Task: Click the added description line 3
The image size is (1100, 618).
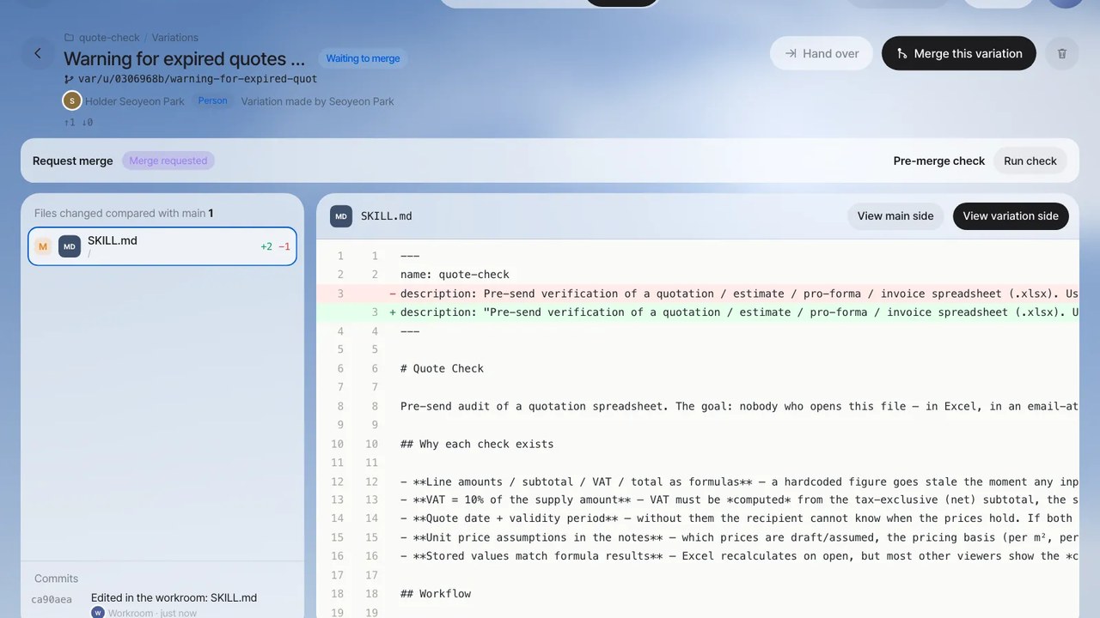Action: point(698,312)
